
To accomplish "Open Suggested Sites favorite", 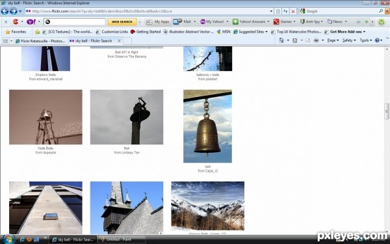I will point(250,32).
